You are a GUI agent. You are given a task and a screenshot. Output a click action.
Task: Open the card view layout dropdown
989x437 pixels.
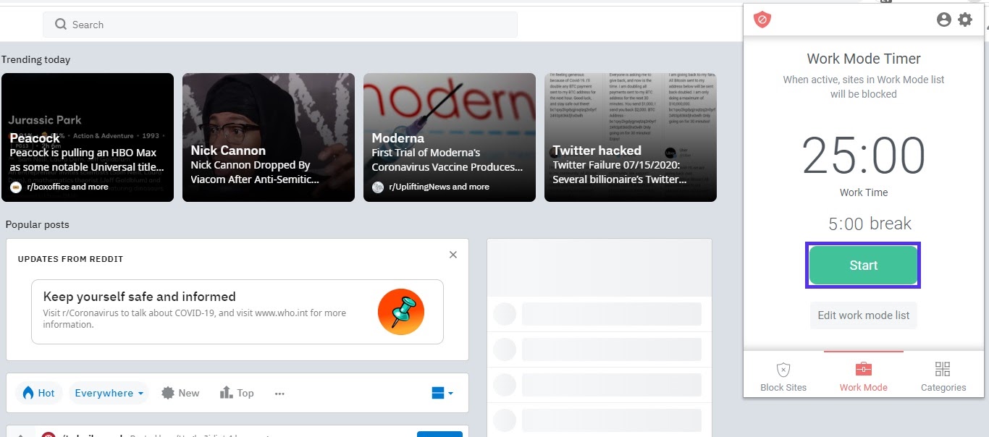(x=442, y=393)
